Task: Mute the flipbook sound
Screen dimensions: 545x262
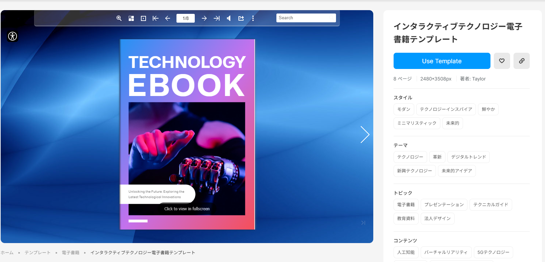Action: (x=229, y=18)
